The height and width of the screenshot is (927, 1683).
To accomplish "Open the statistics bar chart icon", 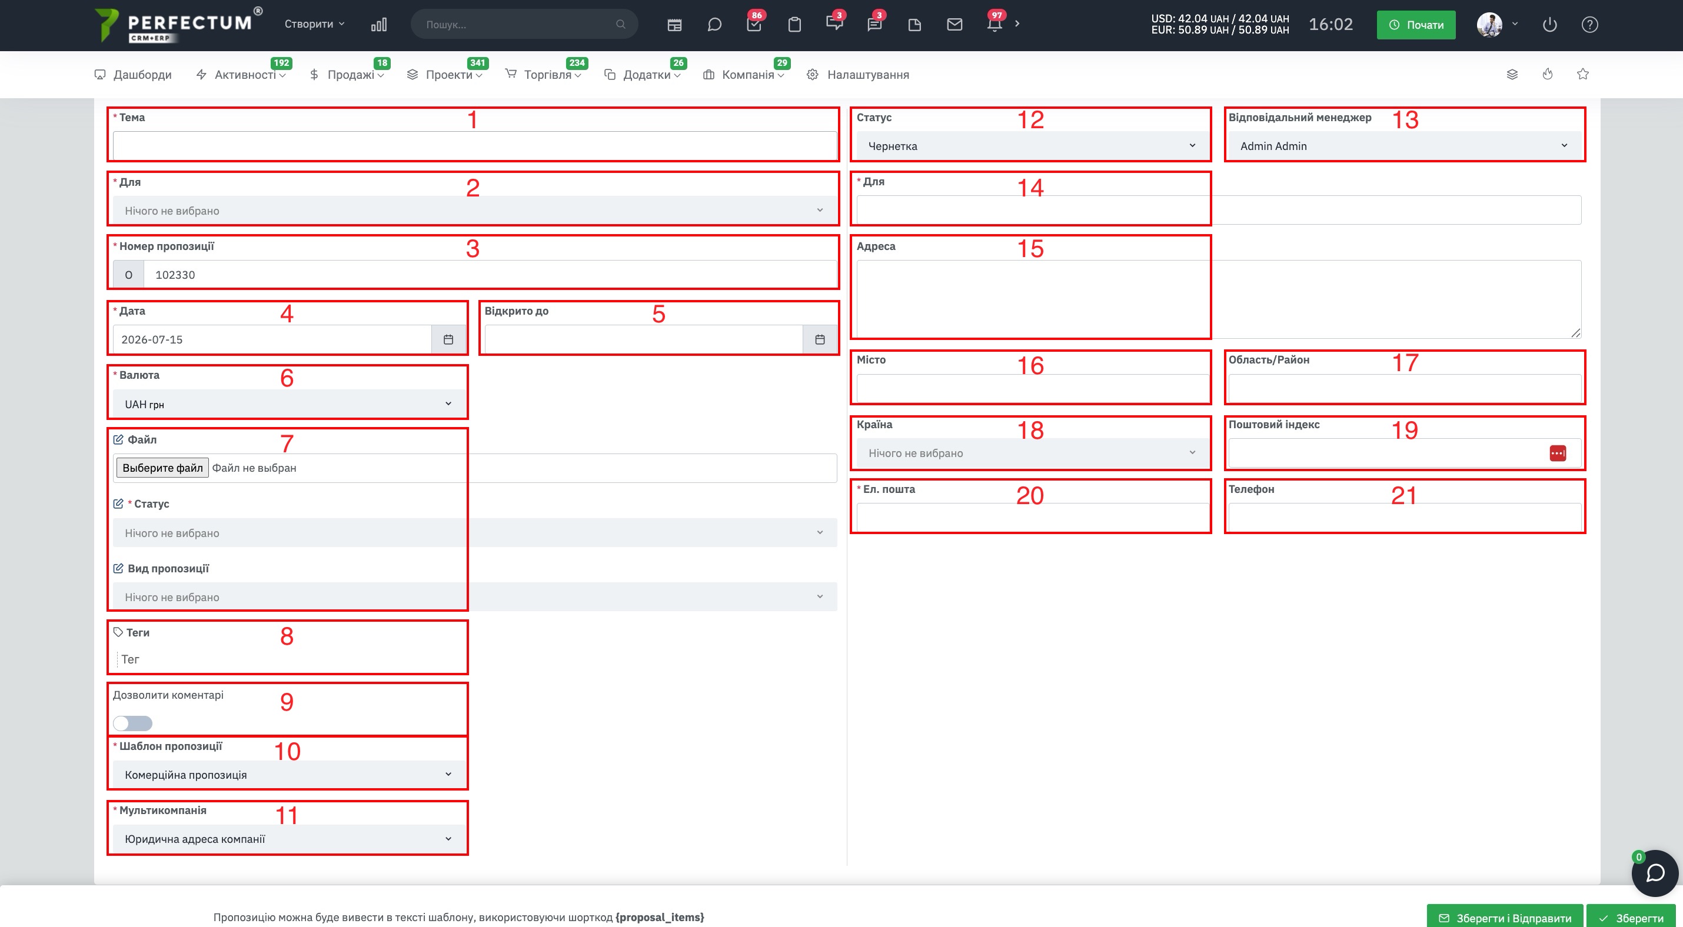I will 379,25.
